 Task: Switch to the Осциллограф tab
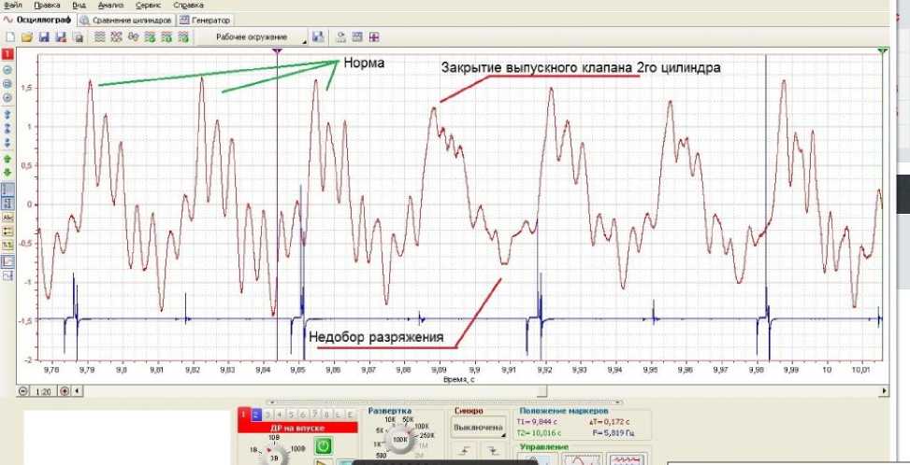coord(37,20)
